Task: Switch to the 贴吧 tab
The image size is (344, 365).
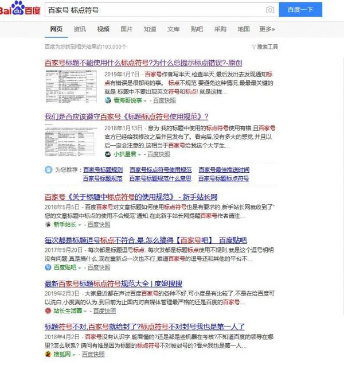Action: (197, 29)
